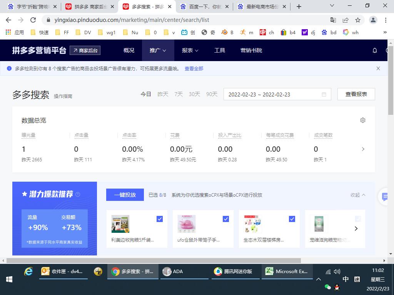Open the 营销书院 nav item
This screenshot has width=394, height=295.
251,50
